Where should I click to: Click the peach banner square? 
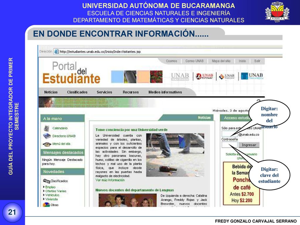(143, 77)
